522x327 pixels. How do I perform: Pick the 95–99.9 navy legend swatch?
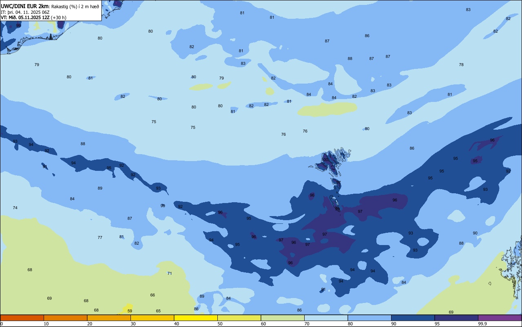(x=456, y=318)
